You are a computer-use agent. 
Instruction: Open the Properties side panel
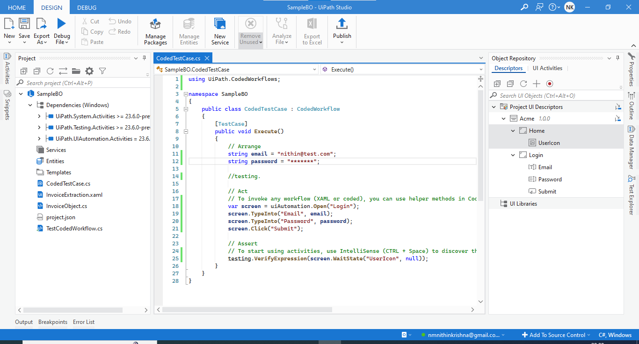click(631, 70)
